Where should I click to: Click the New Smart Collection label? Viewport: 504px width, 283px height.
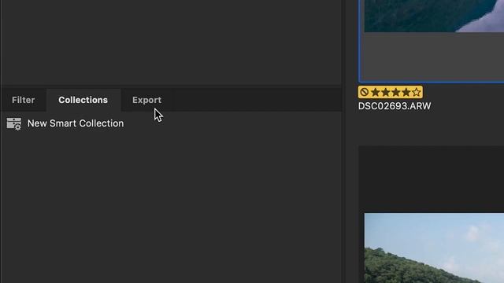[x=76, y=123]
